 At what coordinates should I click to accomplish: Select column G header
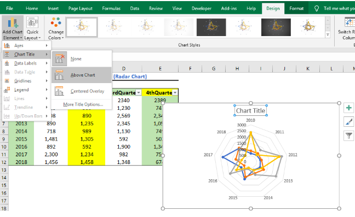pos(214,69)
